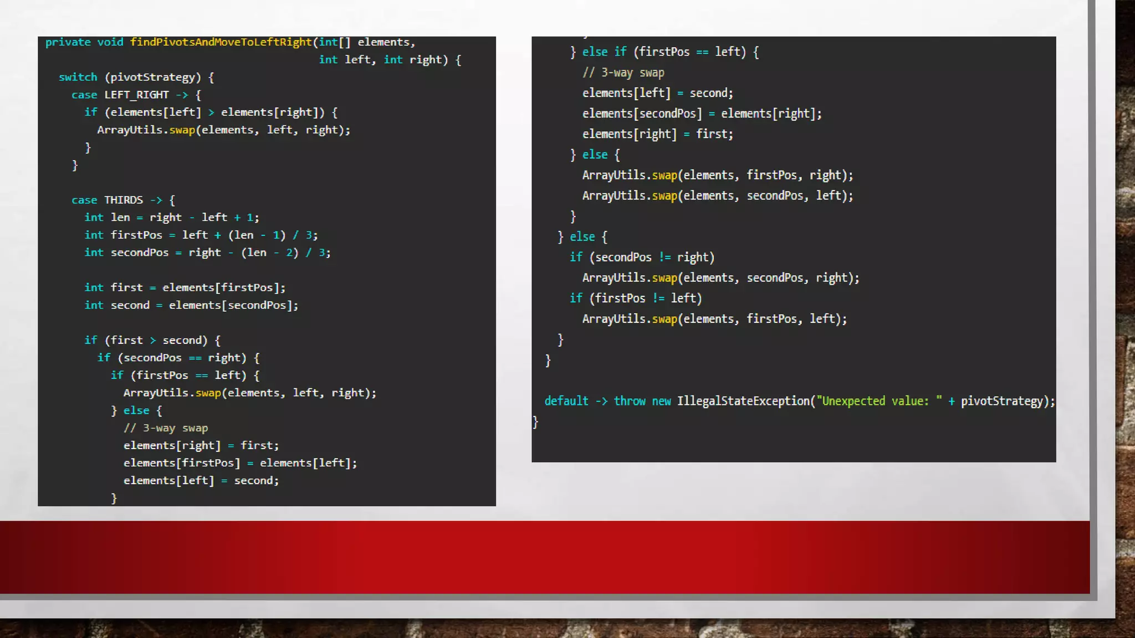The height and width of the screenshot is (638, 1135).
Task: Select the case LEFT_RIGHT label
Action: click(x=120, y=95)
